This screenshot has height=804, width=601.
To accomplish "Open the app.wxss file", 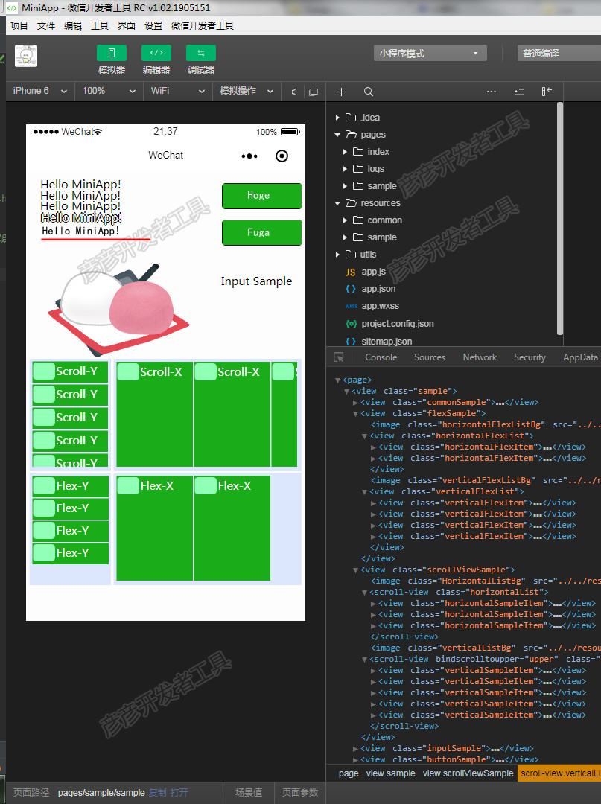I will (x=380, y=306).
